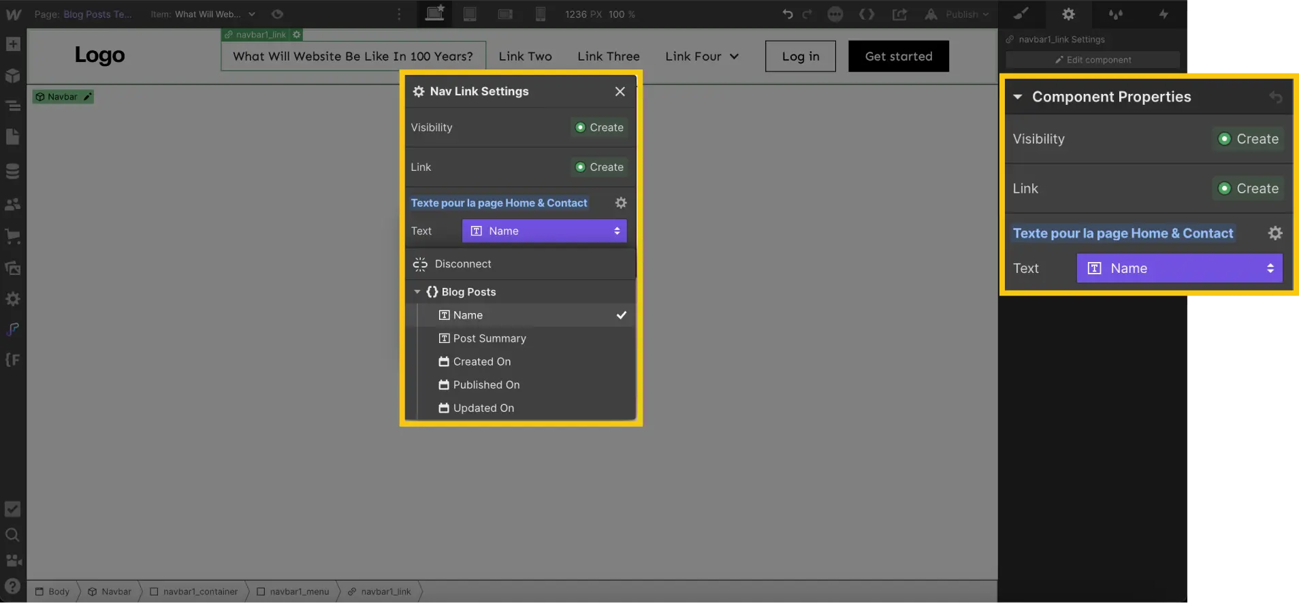
Task: Toggle the preview eye icon in top bar
Action: pos(277,14)
